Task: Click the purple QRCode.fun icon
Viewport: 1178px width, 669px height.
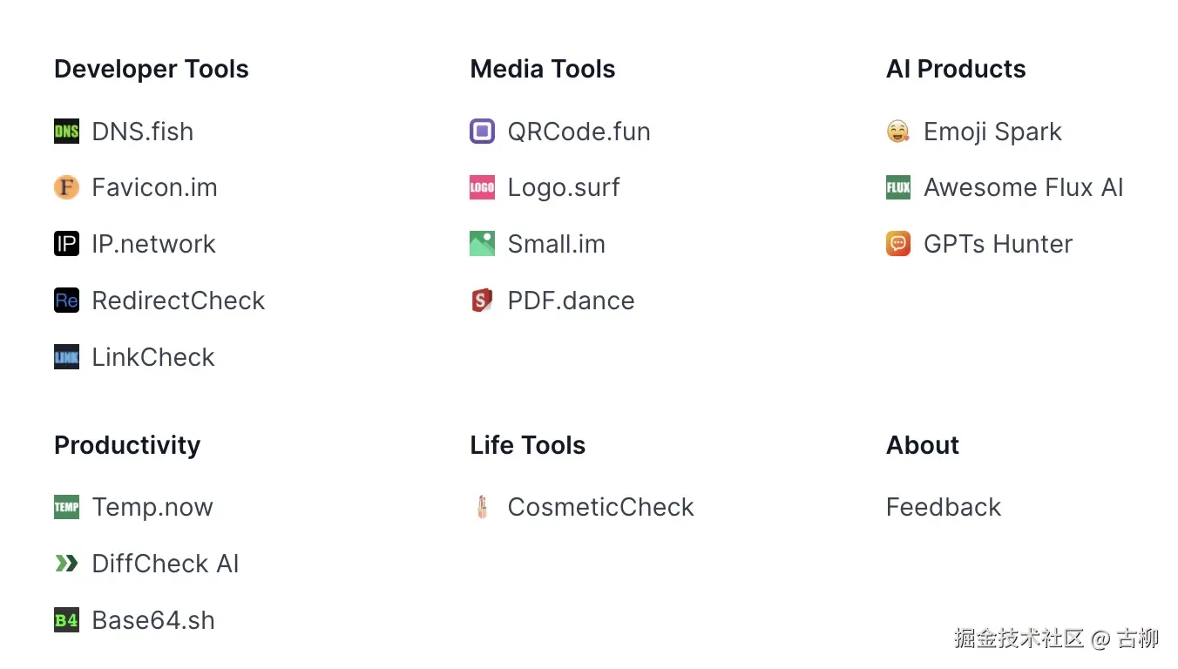Action: [x=482, y=132]
